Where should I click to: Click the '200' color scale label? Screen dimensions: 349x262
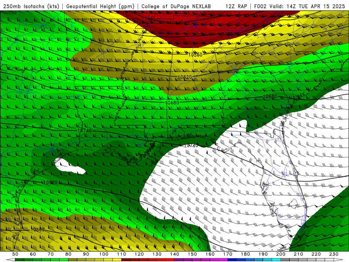[x=281, y=254]
